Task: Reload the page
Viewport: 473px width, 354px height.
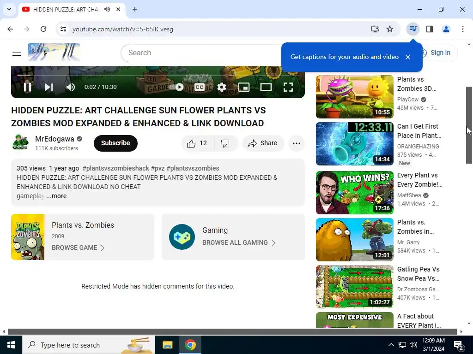Action: pyautogui.click(x=43, y=29)
